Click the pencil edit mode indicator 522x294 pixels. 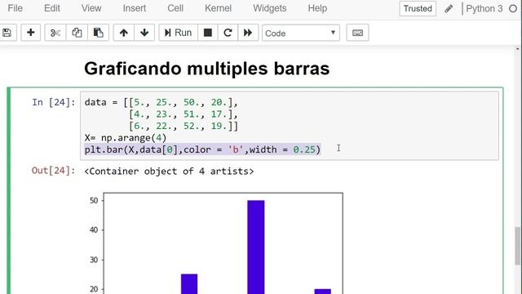pyautogui.click(x=449, y=9)
